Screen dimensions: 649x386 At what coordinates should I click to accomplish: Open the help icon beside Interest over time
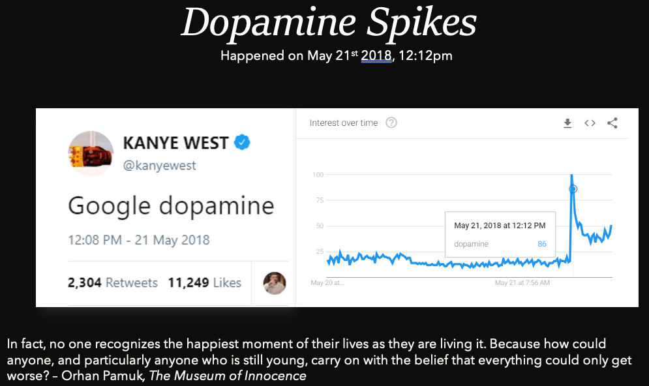(x=391, y=123)
